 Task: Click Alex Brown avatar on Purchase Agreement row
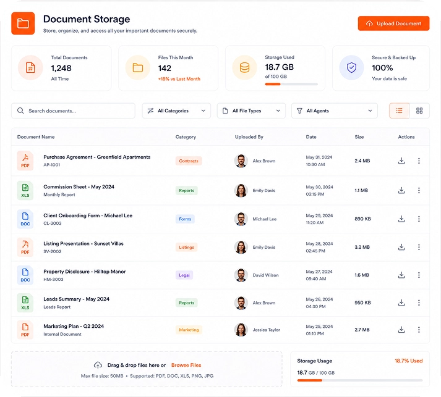241,161
